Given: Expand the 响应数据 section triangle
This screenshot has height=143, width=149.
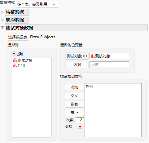Looking at the screenshot, I should [x=2, y=20].
